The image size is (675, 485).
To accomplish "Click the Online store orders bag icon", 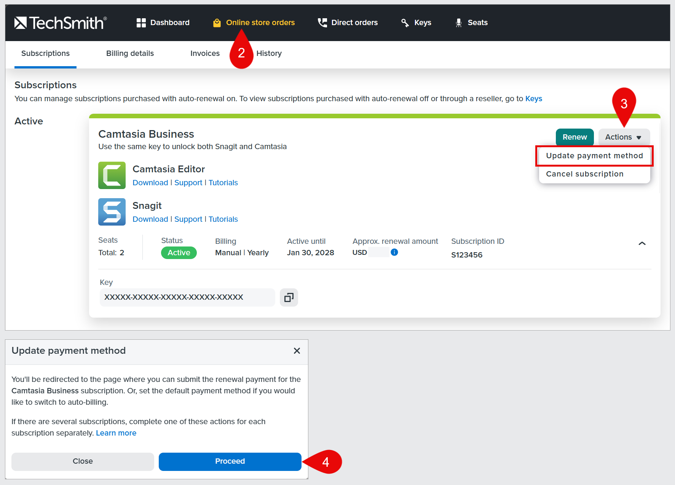I will coord(217,23).
